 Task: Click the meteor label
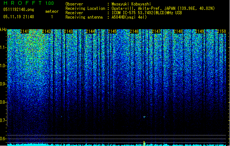[52, 11]
